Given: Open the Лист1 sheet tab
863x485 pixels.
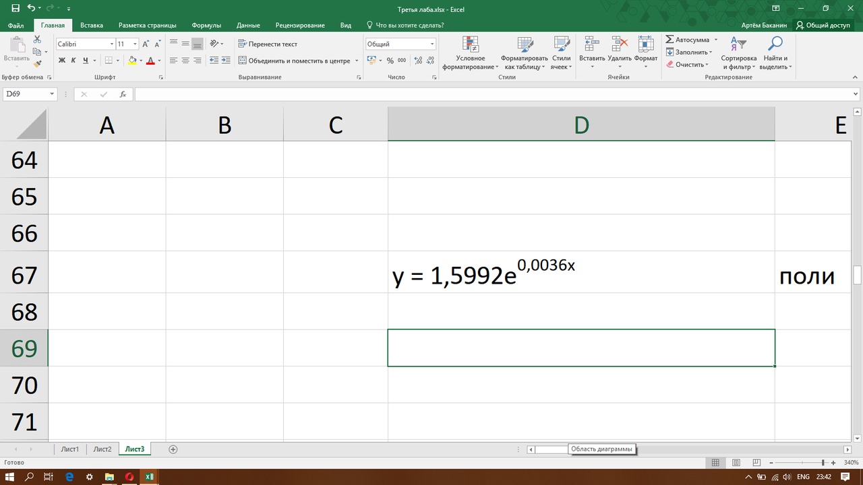Looking at the screenshot, I should 69,449.
